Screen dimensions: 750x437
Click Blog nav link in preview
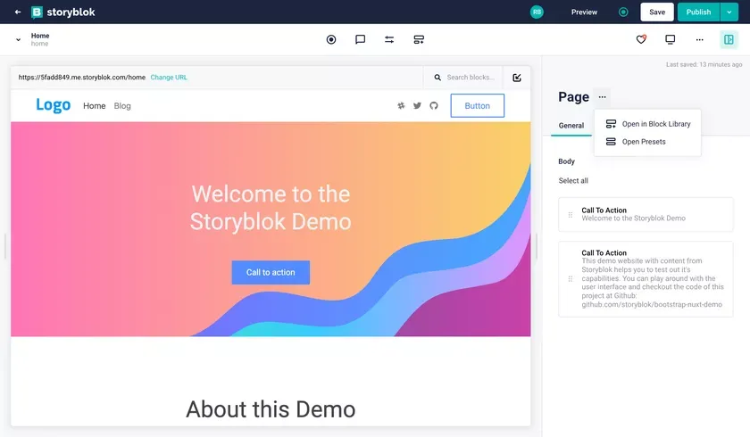point(122,106)
